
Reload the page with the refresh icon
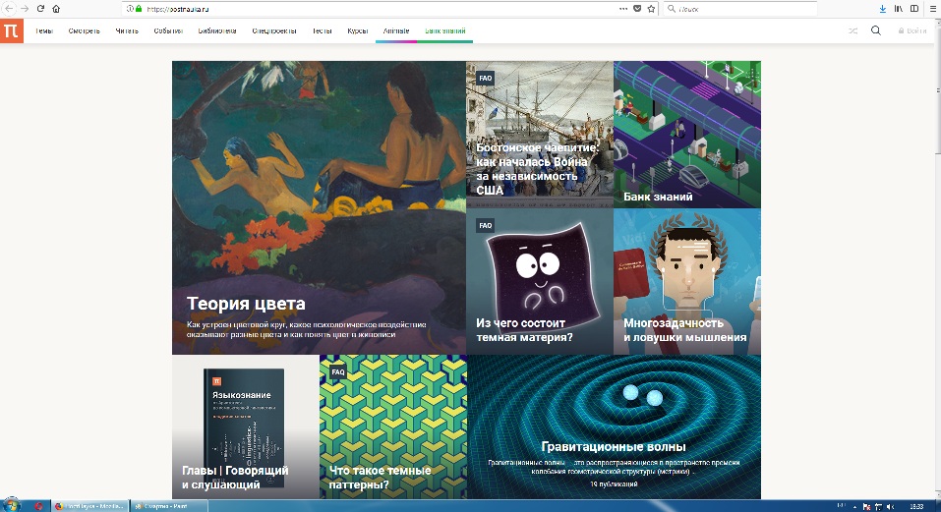[40, 8]
